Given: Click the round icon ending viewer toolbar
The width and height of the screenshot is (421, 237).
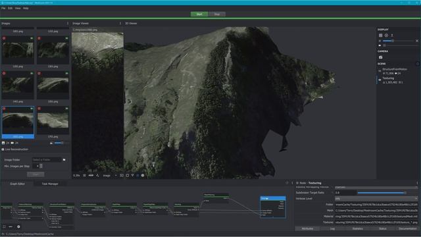Looking at the screenshot, I should point(143,176).
